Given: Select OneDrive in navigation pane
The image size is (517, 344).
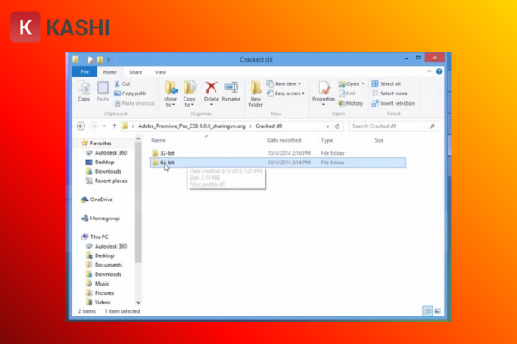Looking at the screenshot, I should coord(101,200).
